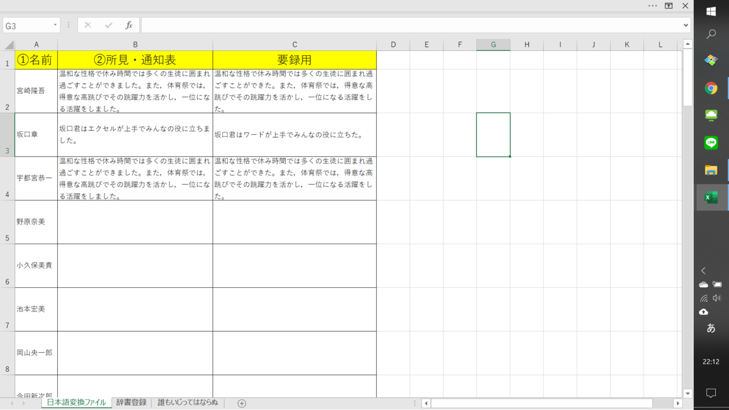Screen dimensions: 729x410
Task: Open the volume speaker tray icon
Action: (717, 298)
